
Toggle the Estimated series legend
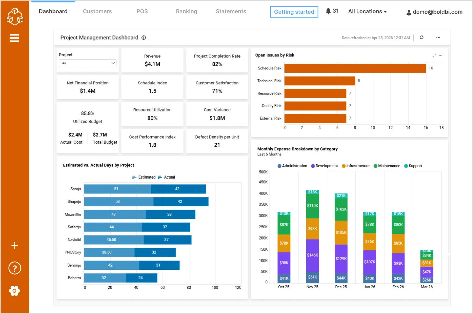pyautogui.click(x=144, y=177)
